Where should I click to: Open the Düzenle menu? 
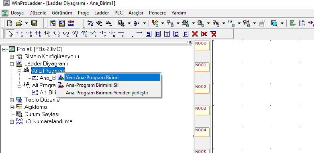pyautogui.click(x=38, y=13)
